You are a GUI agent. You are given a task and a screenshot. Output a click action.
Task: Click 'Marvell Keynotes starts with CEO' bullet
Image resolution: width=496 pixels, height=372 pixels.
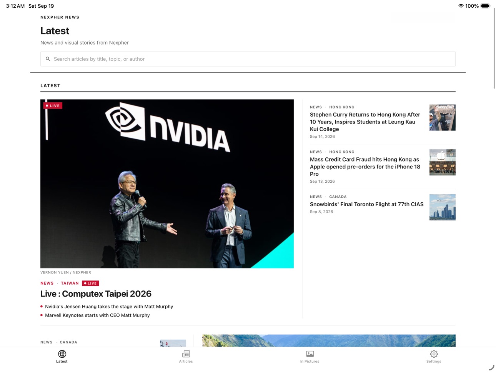click(97, 315)
